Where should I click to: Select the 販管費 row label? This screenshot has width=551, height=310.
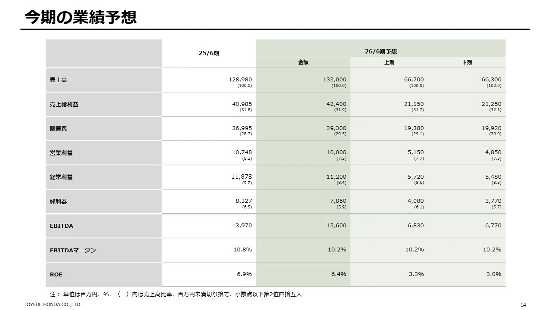[x=59, y=128]
